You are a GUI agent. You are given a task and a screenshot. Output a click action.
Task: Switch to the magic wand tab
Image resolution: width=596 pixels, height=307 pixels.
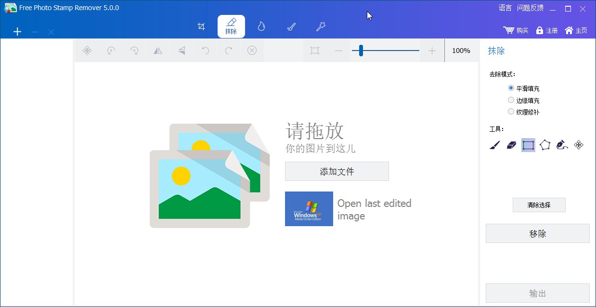(321, 26)
